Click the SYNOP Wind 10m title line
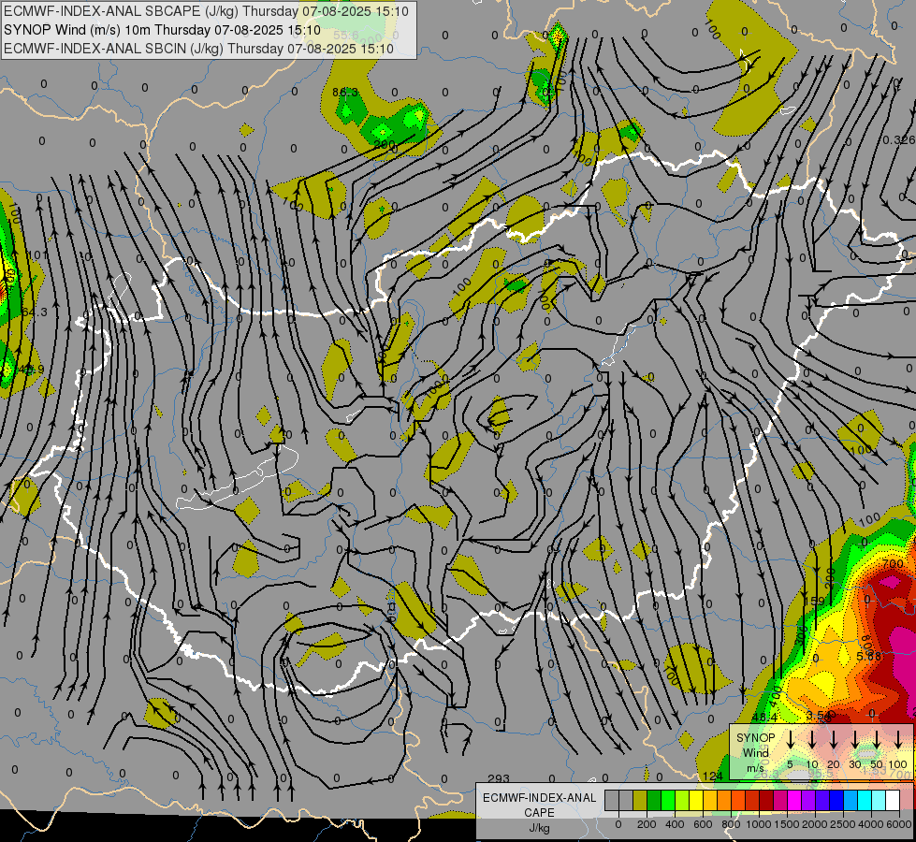Screen dimensions: 916x842 pos(163,30)
